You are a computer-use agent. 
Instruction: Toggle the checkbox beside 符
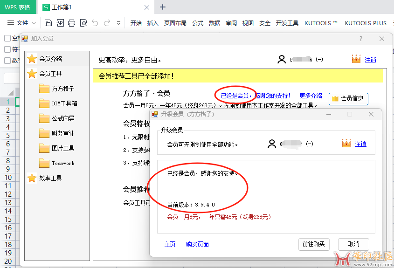tap(7, 49)
